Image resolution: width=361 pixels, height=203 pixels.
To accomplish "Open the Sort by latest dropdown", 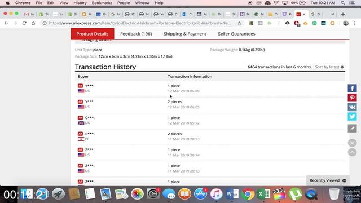I will point(329,67).
